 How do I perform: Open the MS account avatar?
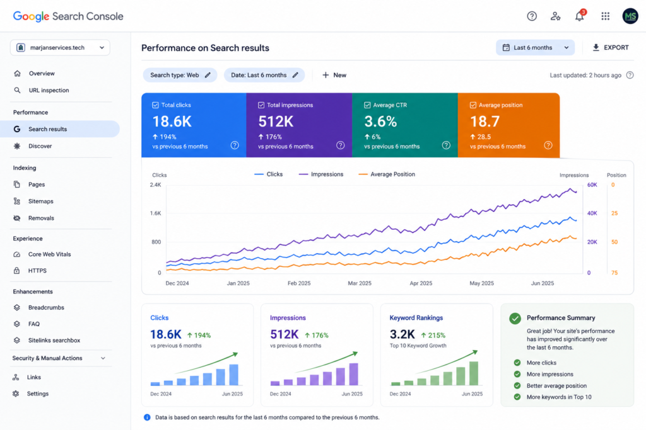pyautogui.click(x=630, y=16)
